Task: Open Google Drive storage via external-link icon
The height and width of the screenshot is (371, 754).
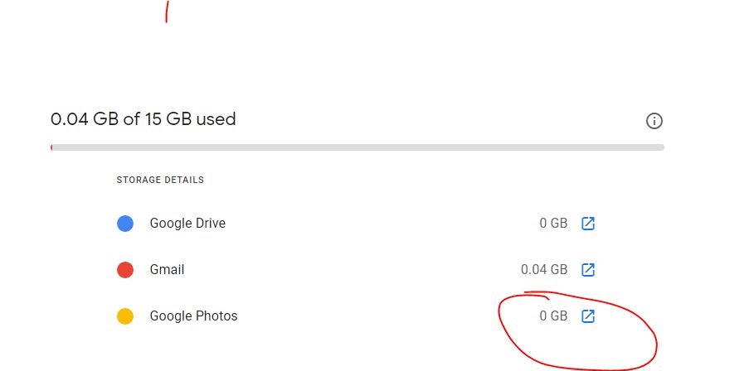Action: coord(587,224)
